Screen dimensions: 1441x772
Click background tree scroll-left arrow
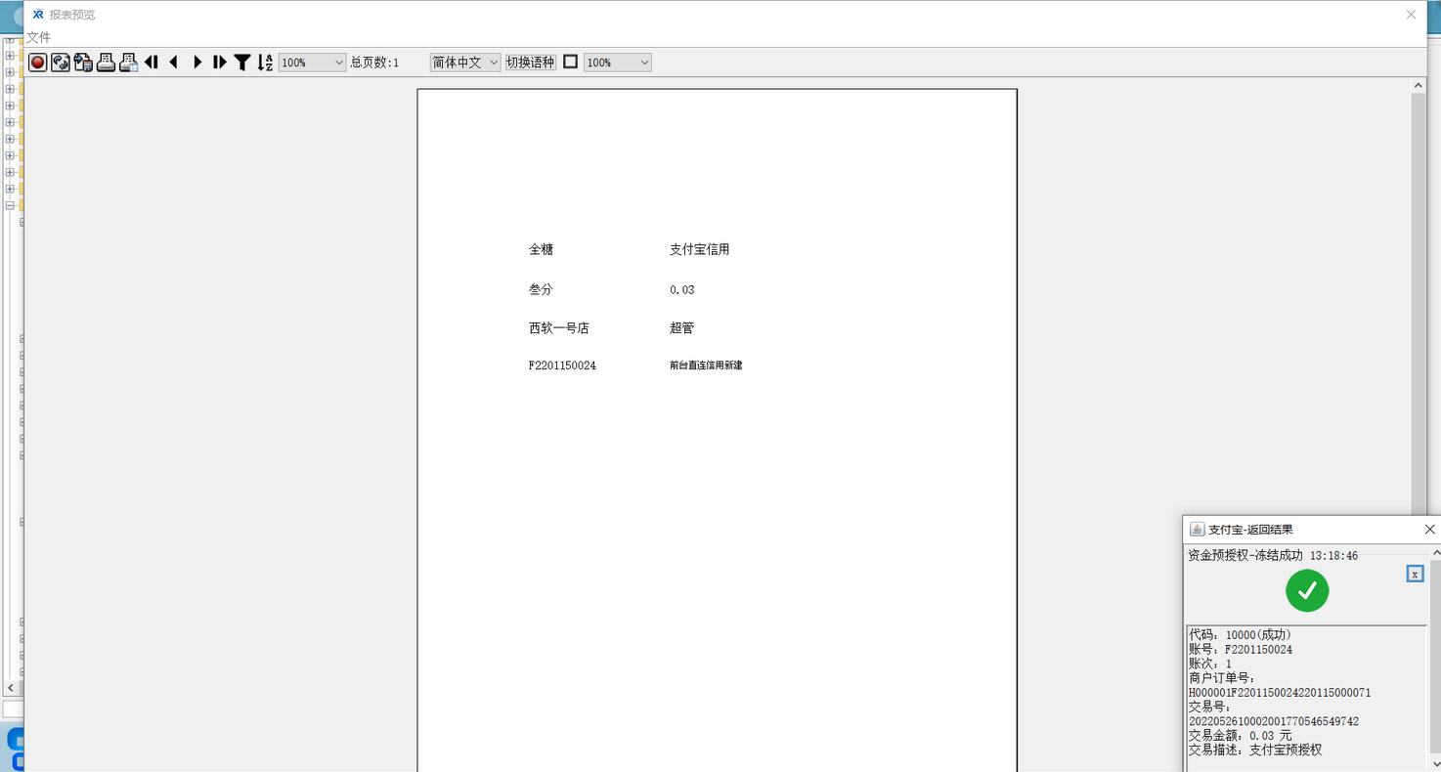pos(11,688)
